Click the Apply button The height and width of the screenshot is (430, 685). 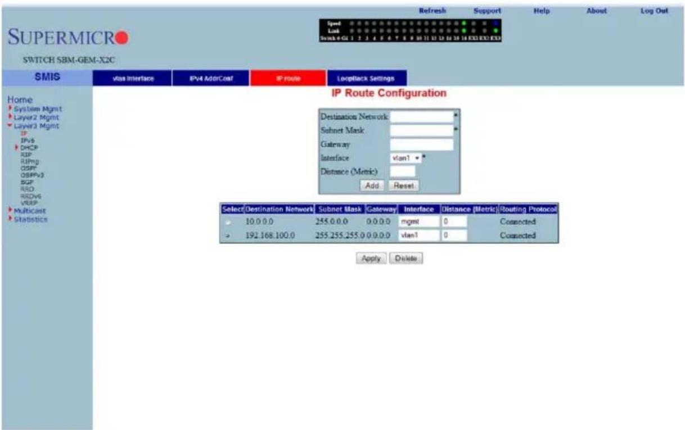(x=371, y=259)
